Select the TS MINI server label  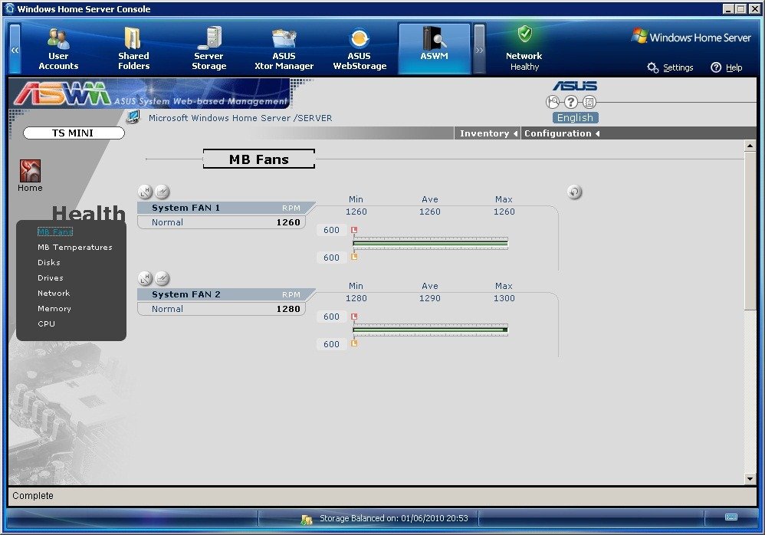(x=74, y=133)
